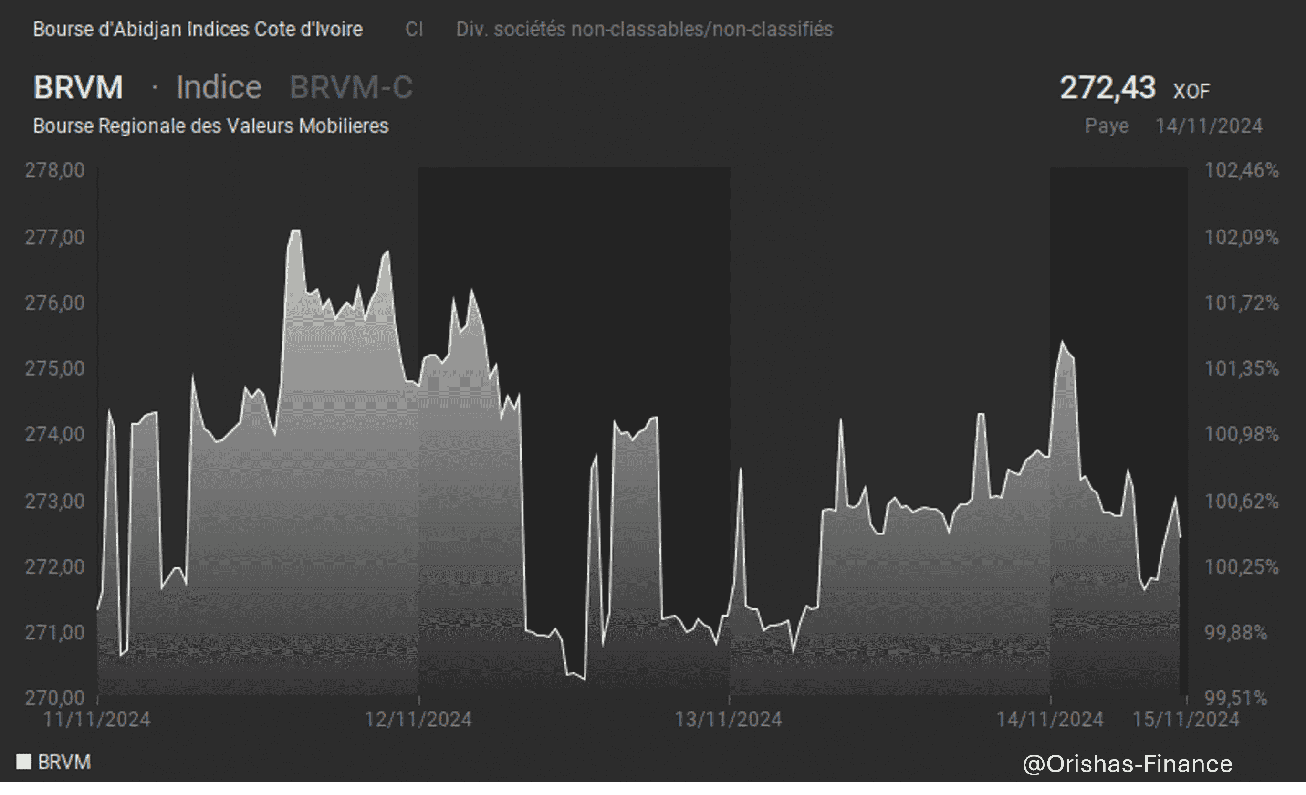Click the 102,09% right-axis label
The width and height of the screenshot is (1306, 795).
pos(1242,237)
